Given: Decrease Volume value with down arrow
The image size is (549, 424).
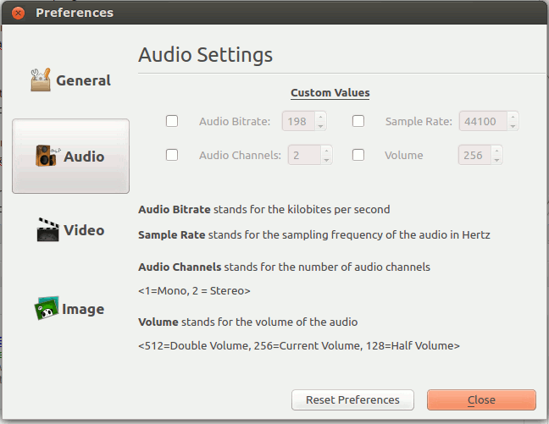Looking at the screenshot, I should click(496, 159).
